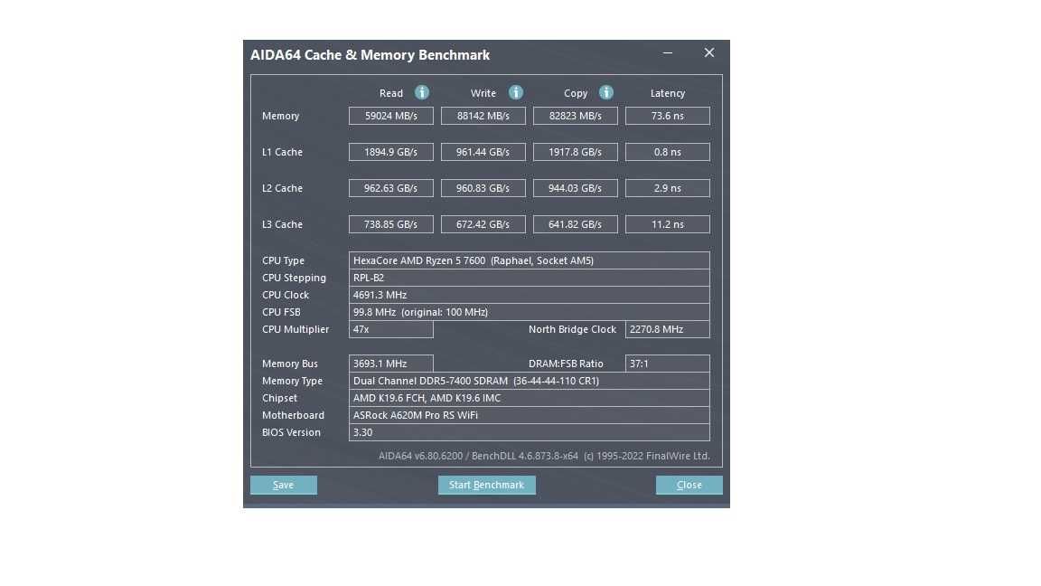Click the CPU FSB field 99.8 MHz

tap(530, 312)
